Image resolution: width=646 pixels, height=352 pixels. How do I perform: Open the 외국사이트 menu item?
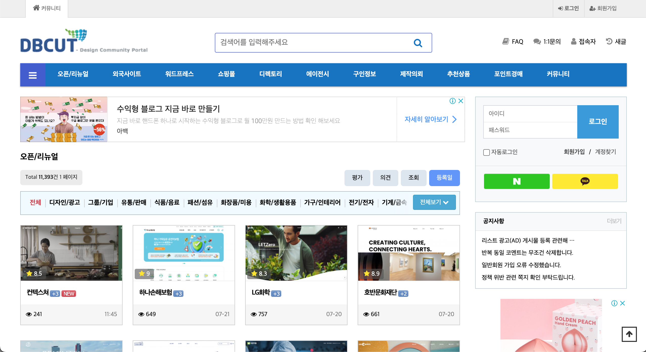[x=127, y=74]
